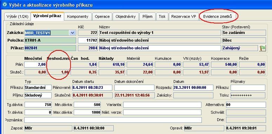This screenshot has width=272, height=134.
Task: Click the Zapsal timestamp 8.4.2011 08:38:00
Action: [93, 128]
